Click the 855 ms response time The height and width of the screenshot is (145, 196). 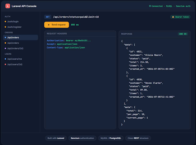click(75, 25)
